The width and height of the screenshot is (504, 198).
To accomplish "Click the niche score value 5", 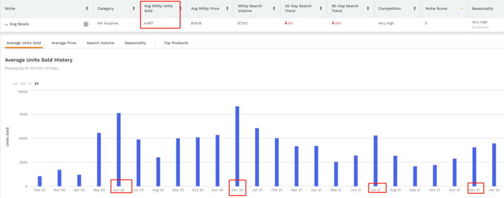I will 426,23.
